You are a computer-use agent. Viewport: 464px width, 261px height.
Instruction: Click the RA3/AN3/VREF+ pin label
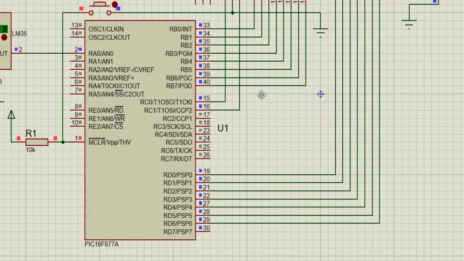111,78
